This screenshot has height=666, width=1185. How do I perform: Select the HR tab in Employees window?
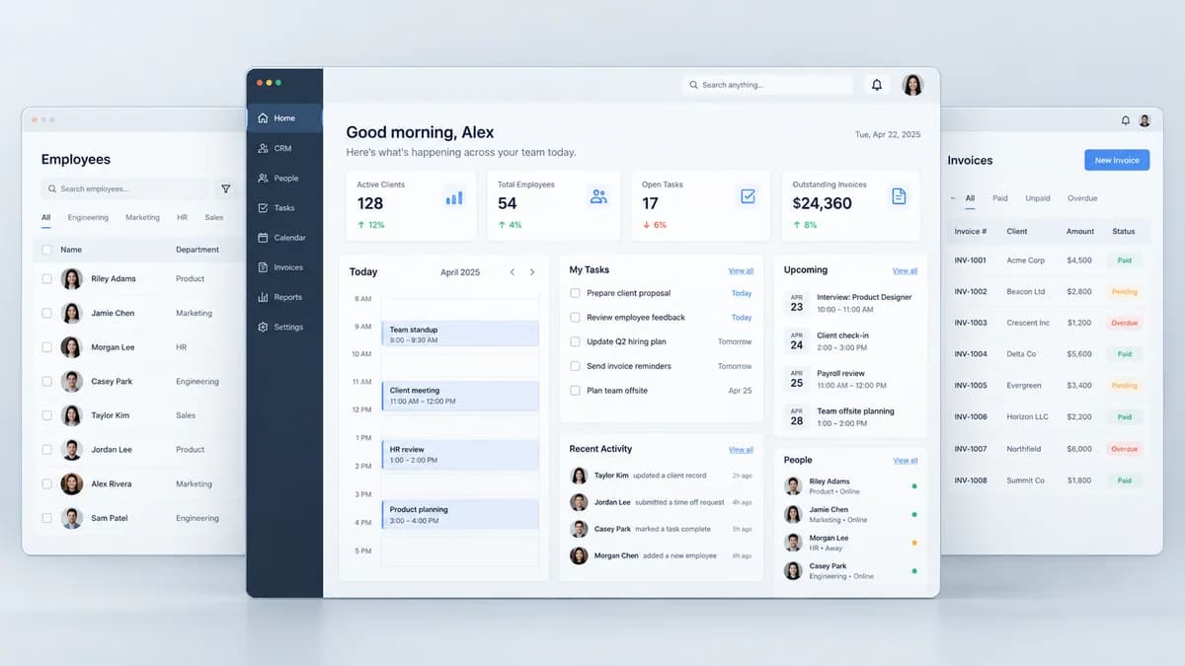182,217
